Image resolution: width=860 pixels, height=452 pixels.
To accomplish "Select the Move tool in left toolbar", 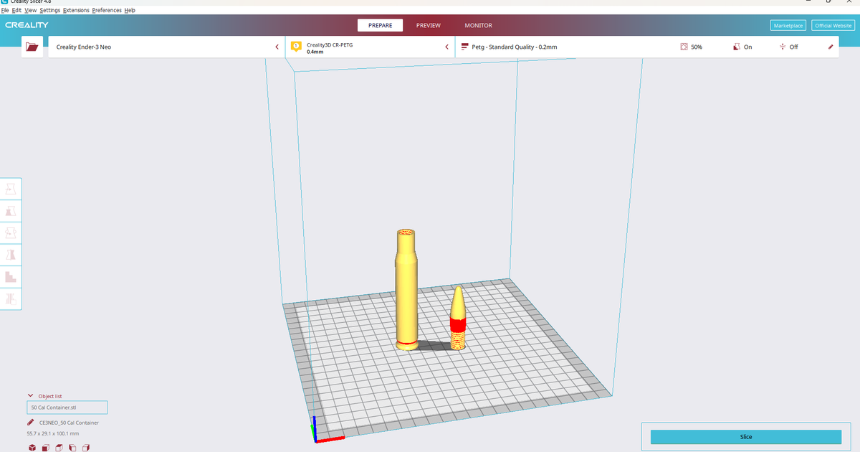I will coord(11,189).
